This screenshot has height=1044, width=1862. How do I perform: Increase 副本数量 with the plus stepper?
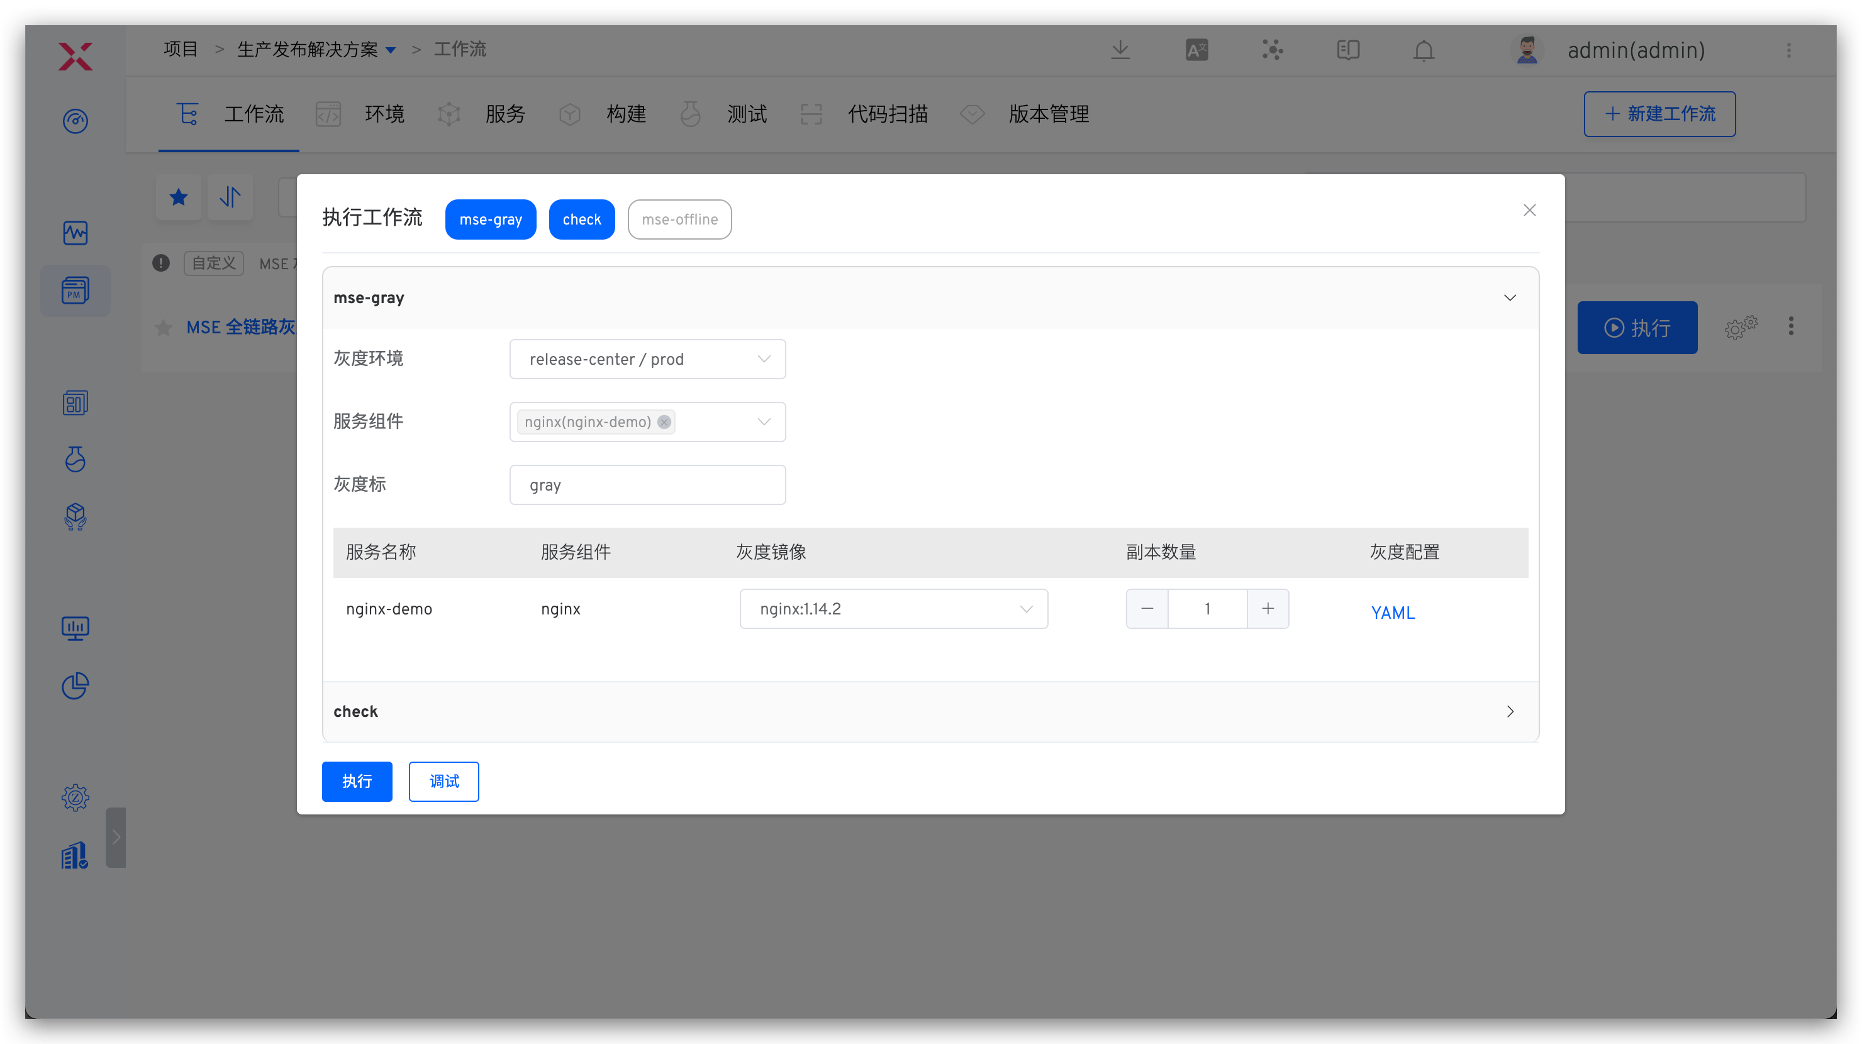[1268, 608]
